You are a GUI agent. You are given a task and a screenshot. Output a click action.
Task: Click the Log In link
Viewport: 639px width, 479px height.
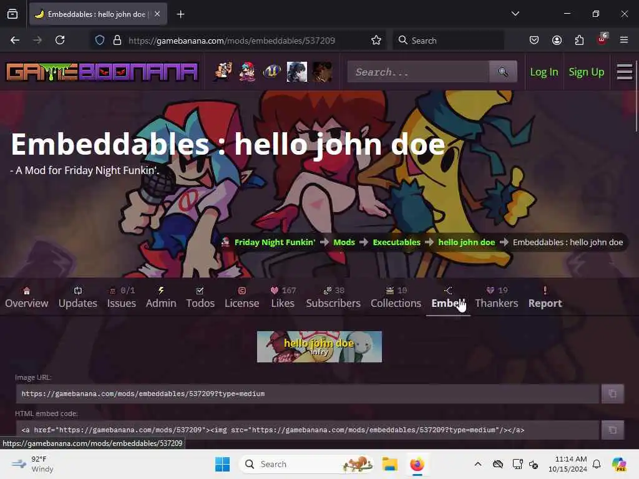point(544,72)
